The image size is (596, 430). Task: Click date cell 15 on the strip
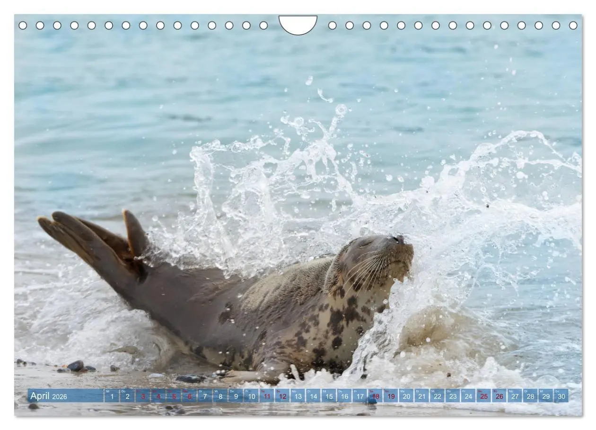328,397
